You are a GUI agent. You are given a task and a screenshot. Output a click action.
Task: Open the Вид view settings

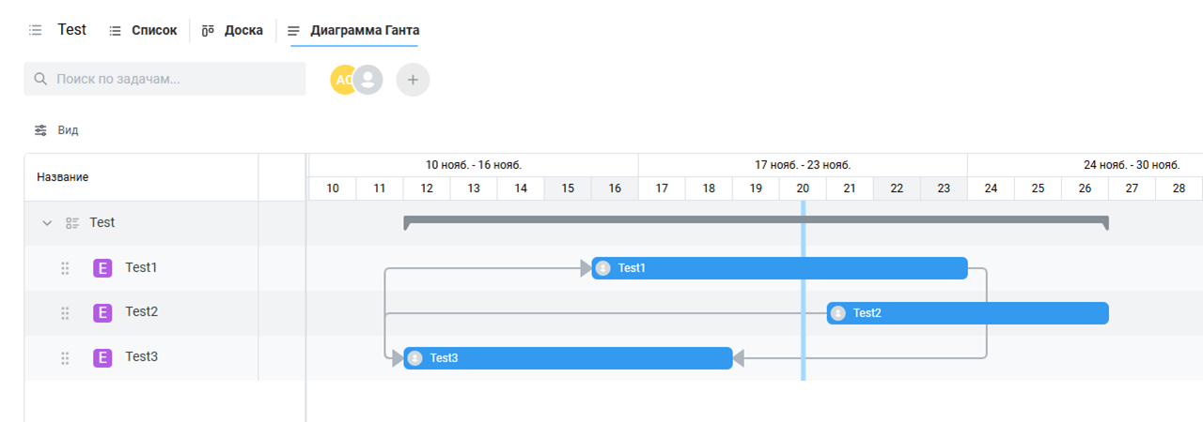tap(56, 130)
